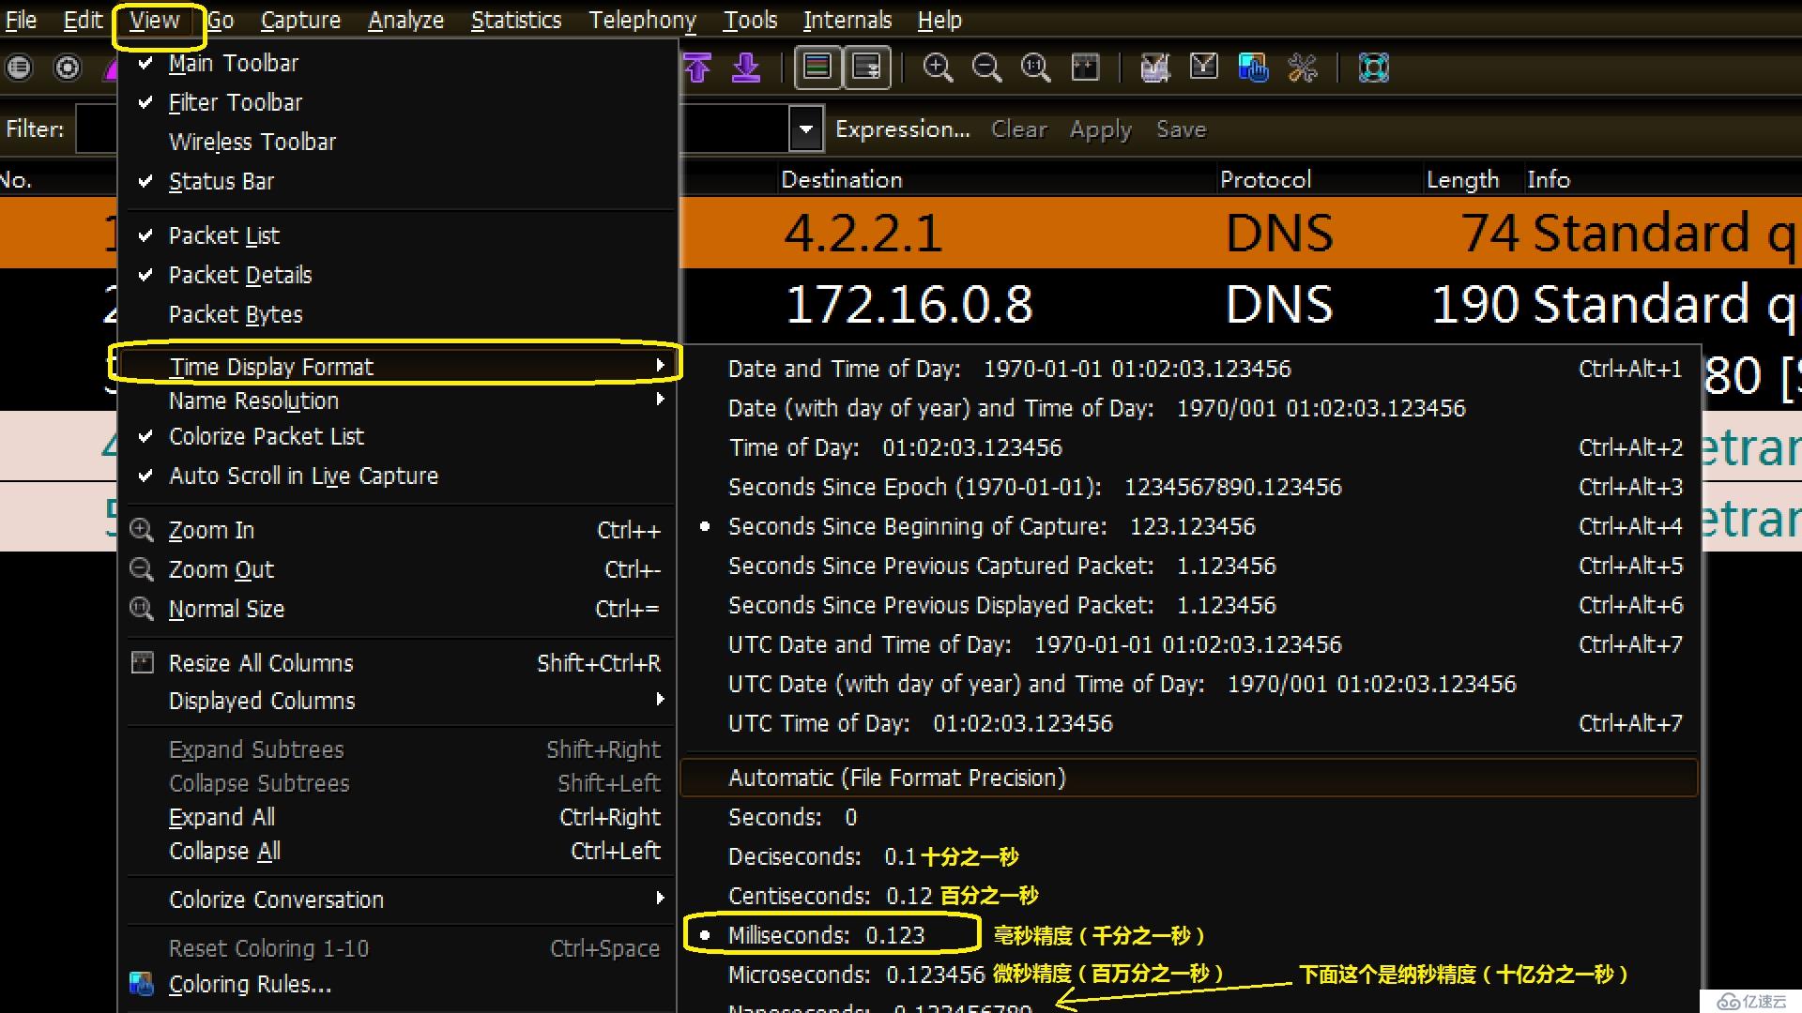The height and width of the screenshot is (1013, 1802).
Task: Open the filter history dropdown arrow
Action: coord(805,129)
